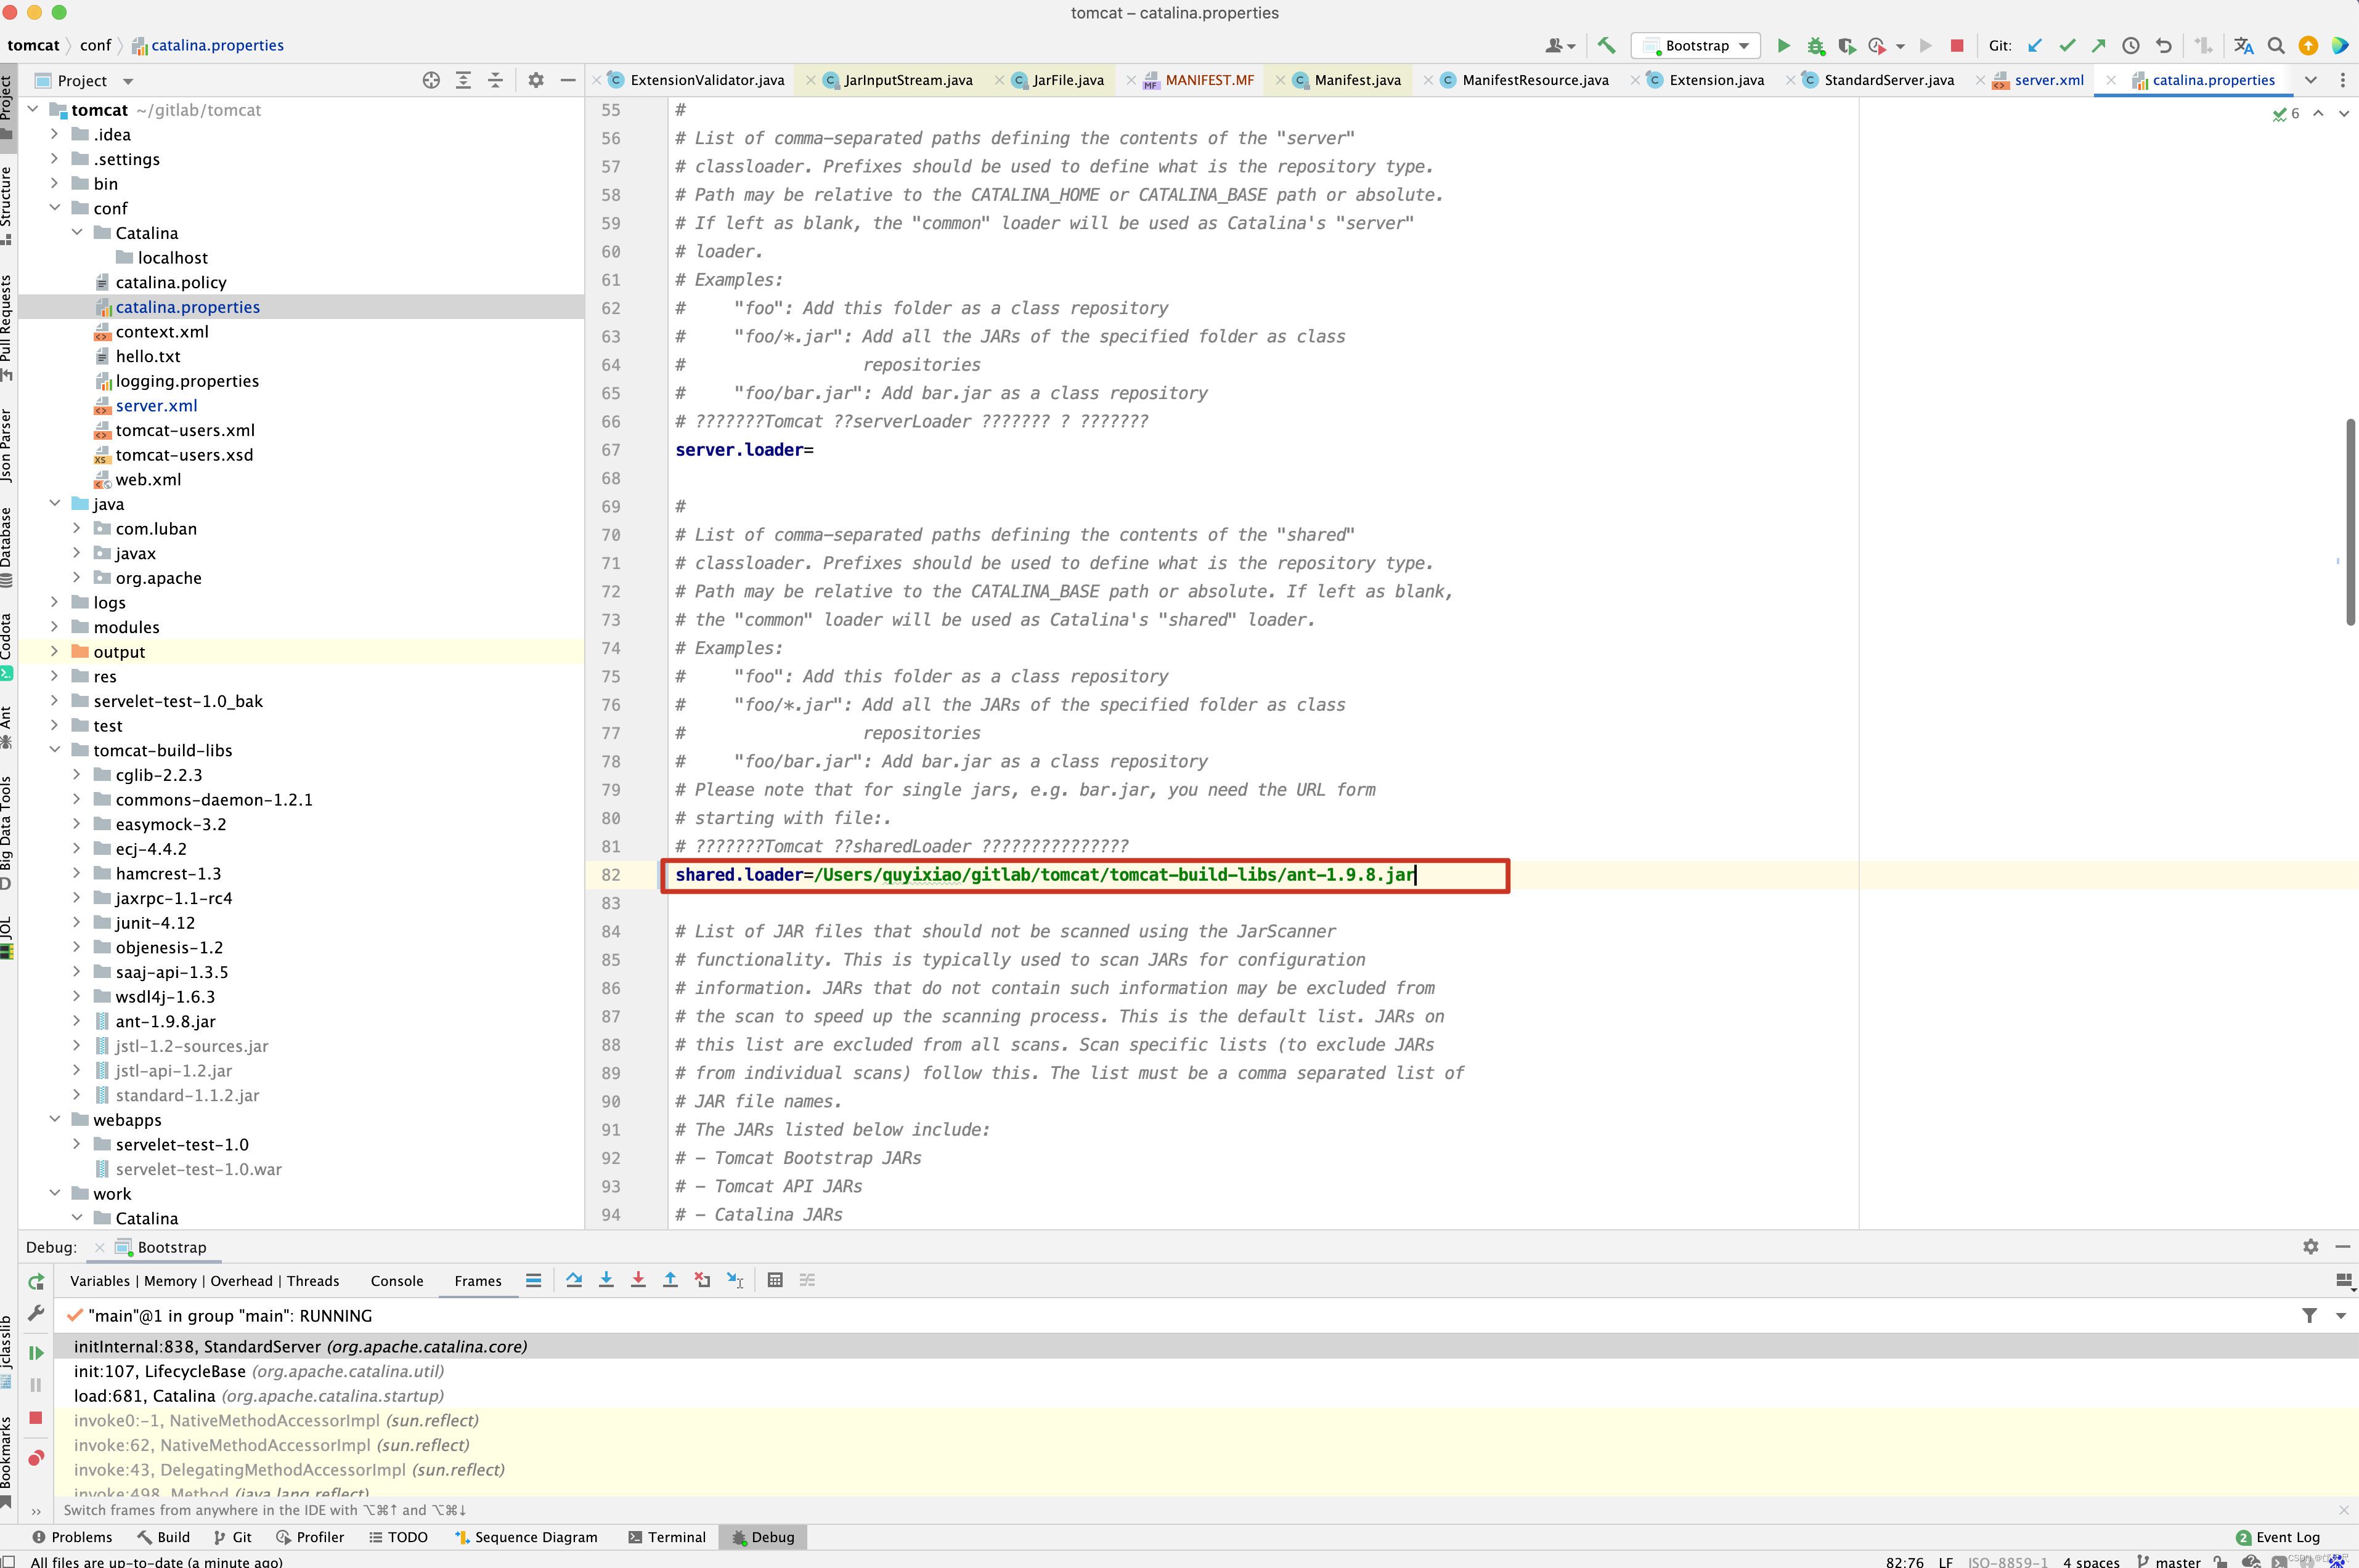Stop the run with the red square in the top toolbar
2359x1568 pixels.
point(1957,45)
